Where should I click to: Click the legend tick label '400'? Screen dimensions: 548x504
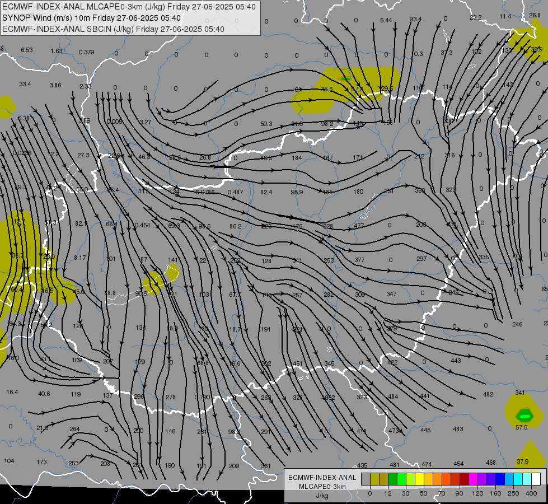pos(531,493)
